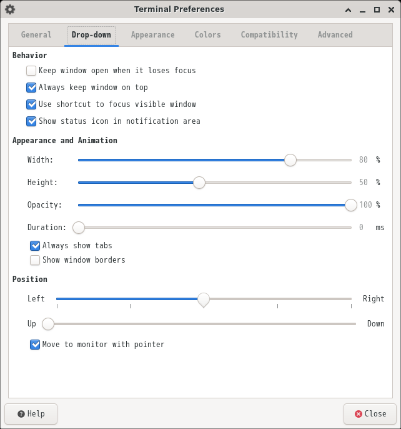Click the roll-up window arrow icon
The height and width of the screenshot is (429, 401).
tap(348, 10)
